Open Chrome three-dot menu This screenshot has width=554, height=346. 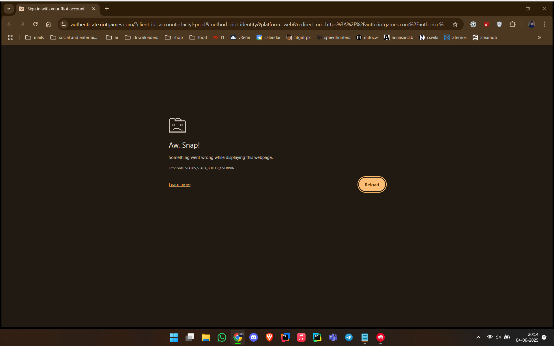(544, 25)
